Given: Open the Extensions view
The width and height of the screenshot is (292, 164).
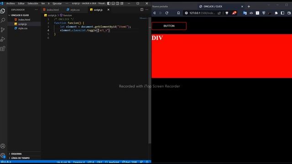Looking at the screenshot, I should (x=3, y=49).
